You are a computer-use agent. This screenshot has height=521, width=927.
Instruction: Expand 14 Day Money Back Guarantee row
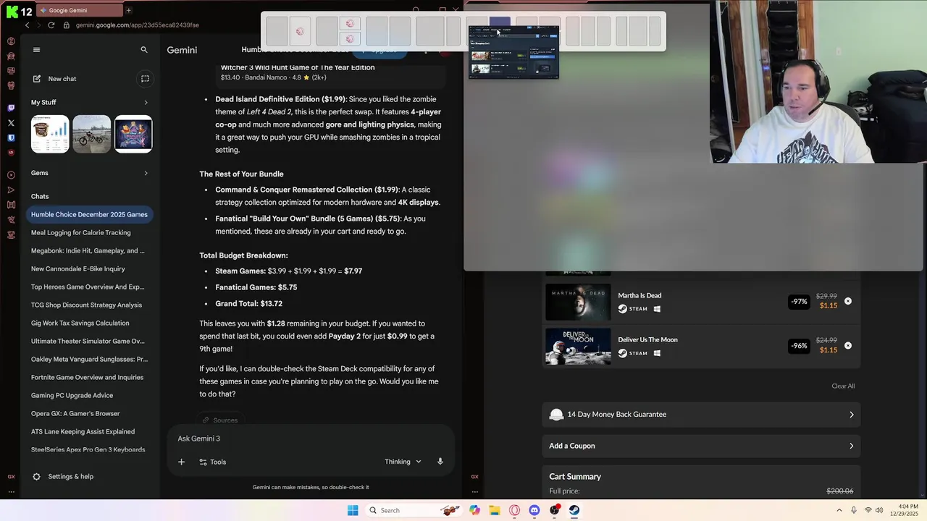tap(701, 415)
